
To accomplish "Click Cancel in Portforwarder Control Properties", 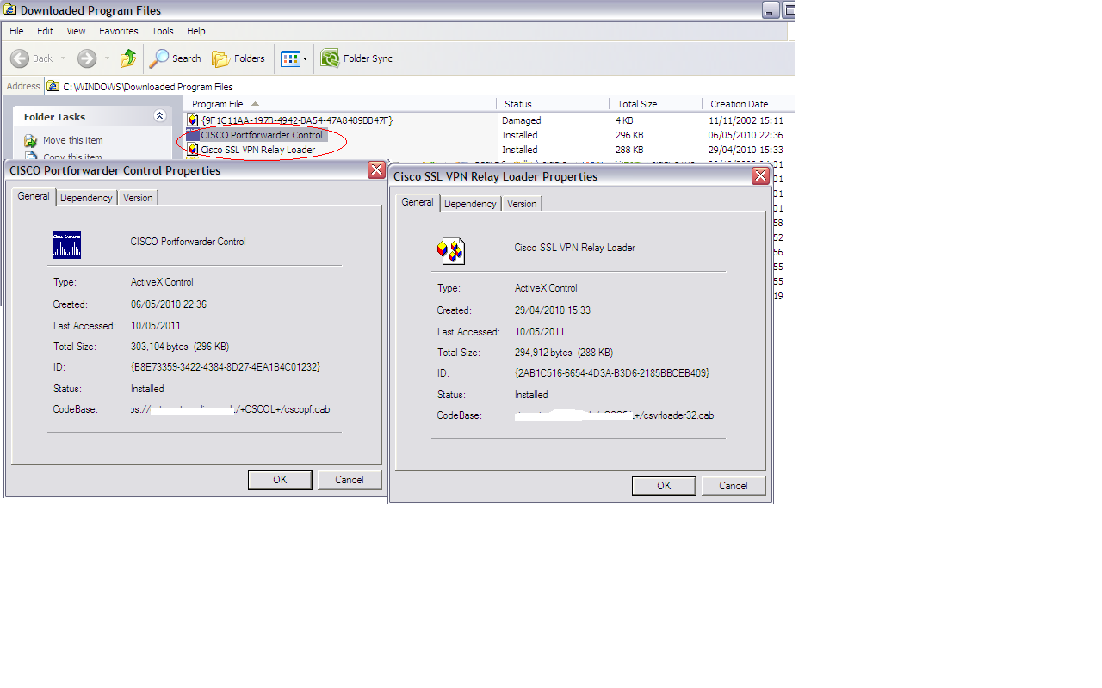I will 350,480.
